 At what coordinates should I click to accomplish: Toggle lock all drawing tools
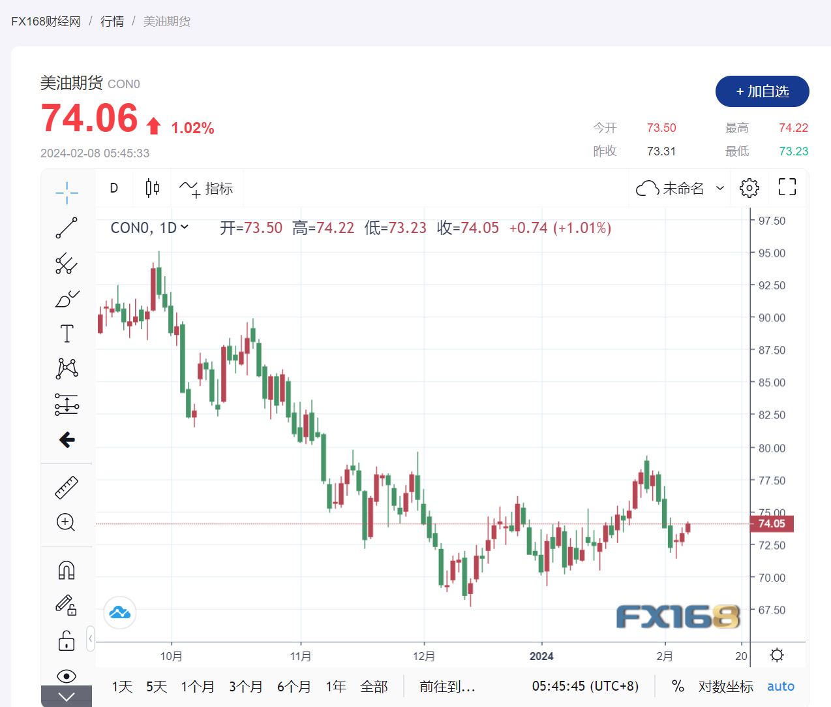coord(67,640)
